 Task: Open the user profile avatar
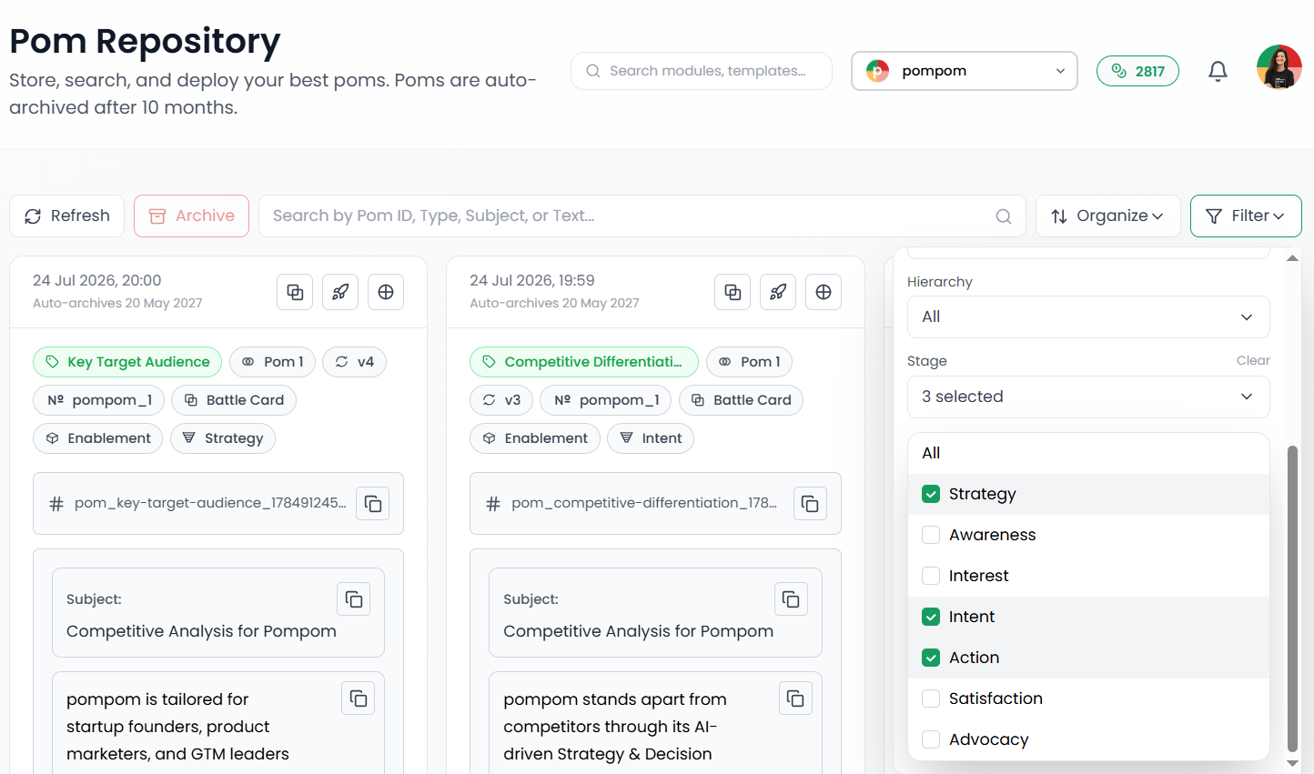pos(1279,67)
